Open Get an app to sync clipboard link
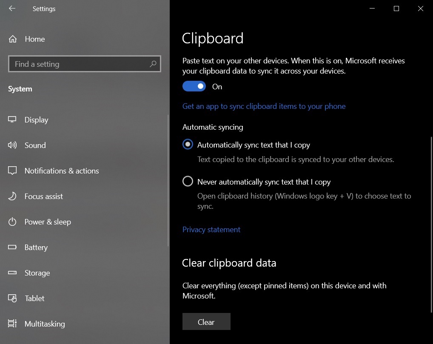433x344 pixels. [264, 106]
